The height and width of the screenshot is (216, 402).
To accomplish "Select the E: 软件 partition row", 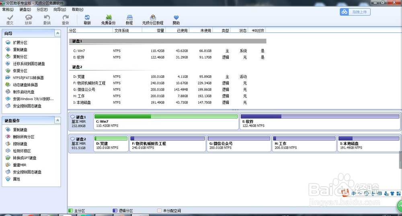I will pyautogui.click(x=168, y=57).
